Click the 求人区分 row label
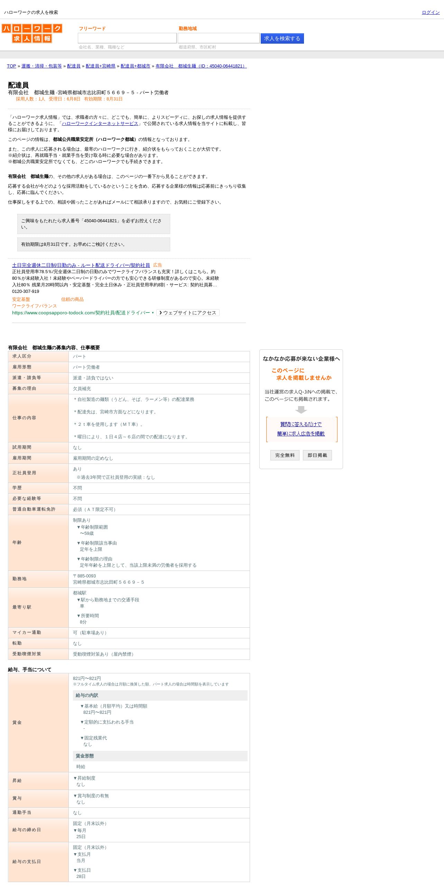This screenshot has width=444, height=889. [38, 357]
